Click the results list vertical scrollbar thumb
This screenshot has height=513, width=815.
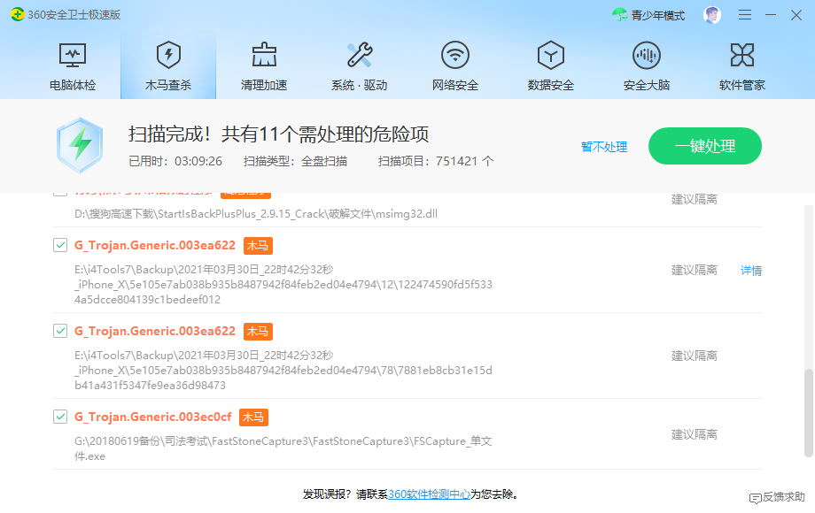808,413
